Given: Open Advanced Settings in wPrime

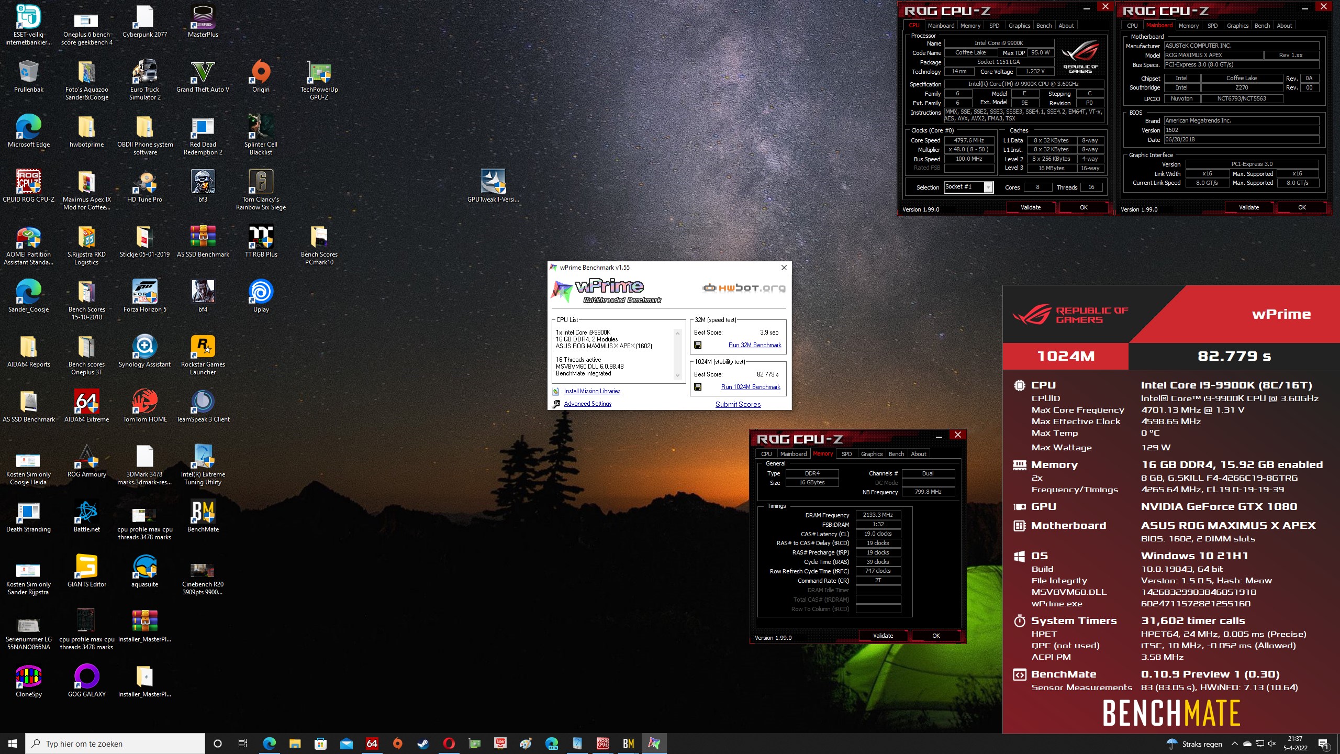Looking at the screenshot, I should (587, 404).
